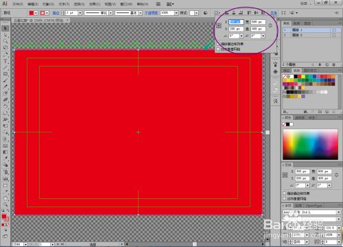Click the width field in docked Transform panel
Image resolution: width=343 pixels, height=247 pixels.
324,172
